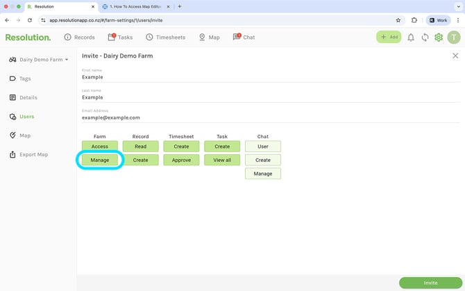Toggle Chat Manage permission
This screenshot has height=291, width=465.
[263, 174]
